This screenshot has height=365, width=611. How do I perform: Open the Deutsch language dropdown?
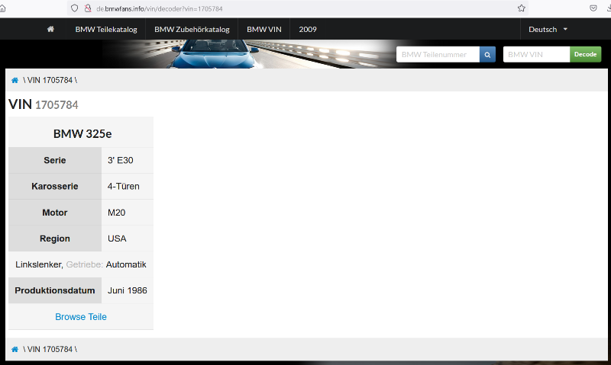coord(548,29)
